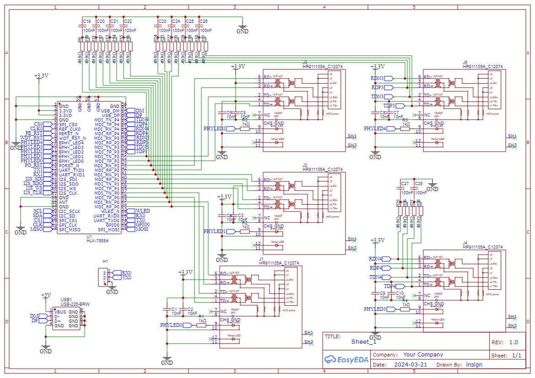Click the J4 connector designator
The height and width of the screenshot is (378, 535).
click(465, 243)
